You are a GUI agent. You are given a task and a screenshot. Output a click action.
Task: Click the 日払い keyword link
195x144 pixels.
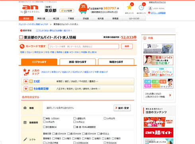29,52
